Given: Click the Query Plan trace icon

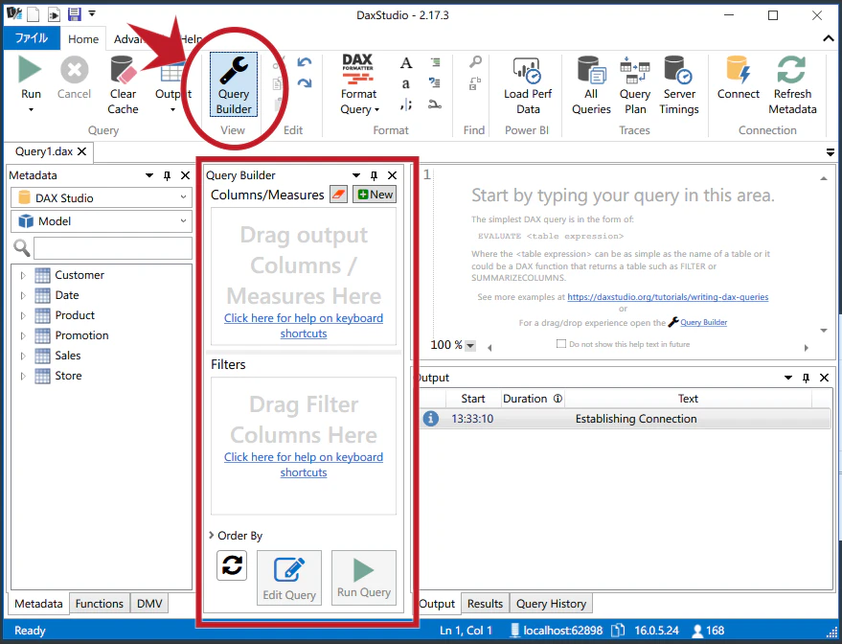Looking at the screenshot, I should pyautogui.click(x=635, y=70).
